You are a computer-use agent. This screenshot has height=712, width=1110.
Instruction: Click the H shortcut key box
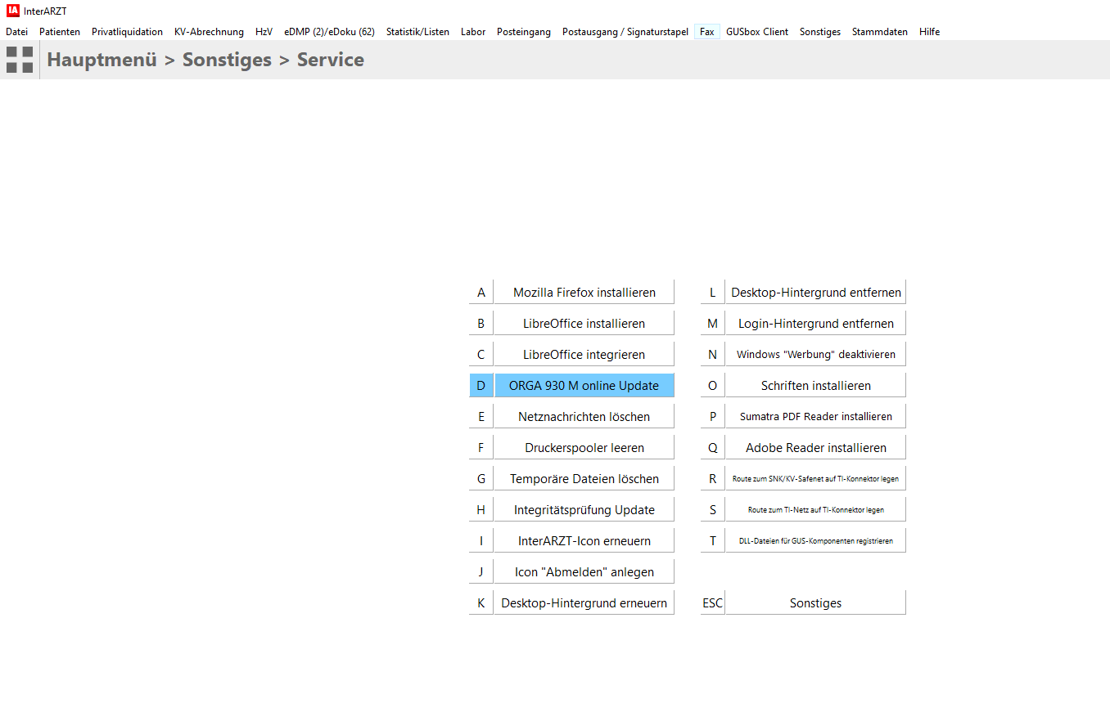pos(481,509)
